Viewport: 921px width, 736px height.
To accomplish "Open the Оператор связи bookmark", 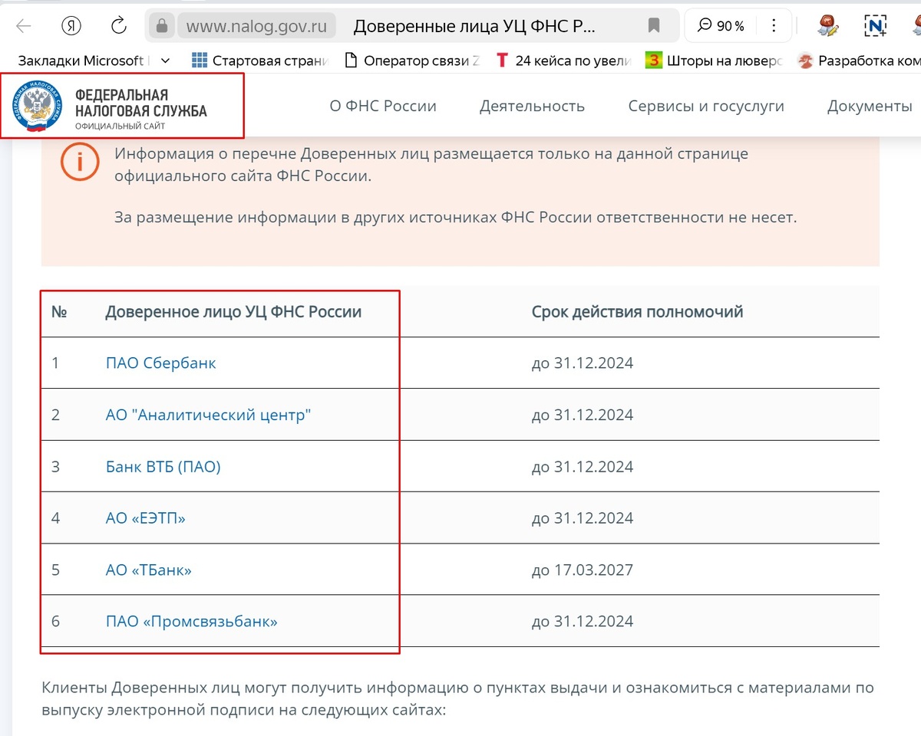I will pos(412,61).
